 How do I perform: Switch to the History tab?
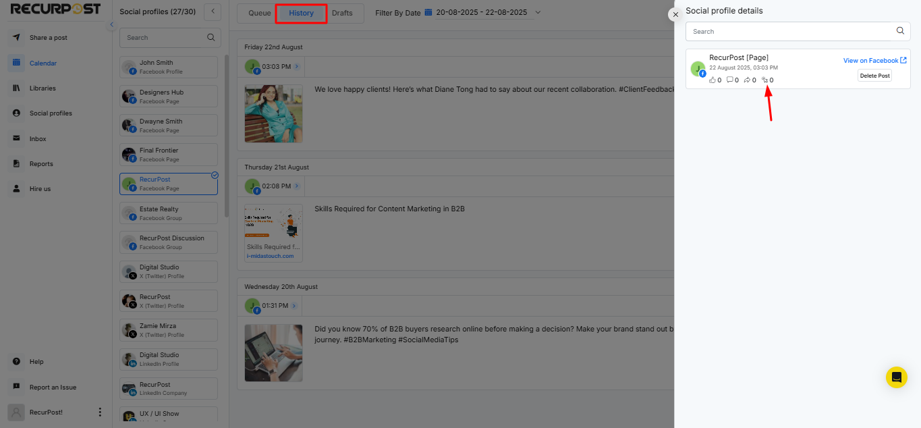pyautogui.click(x=302, y=14)
